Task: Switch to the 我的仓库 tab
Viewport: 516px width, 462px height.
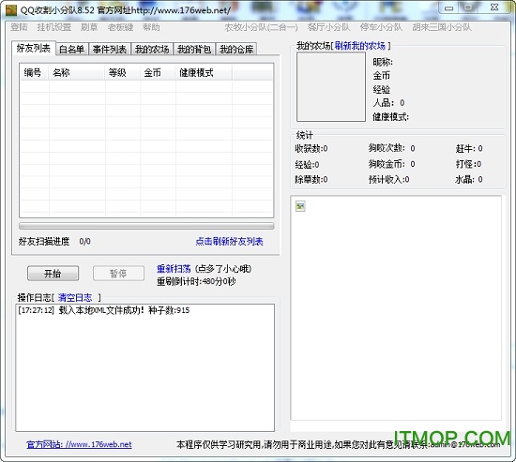Action: [236, 50]
